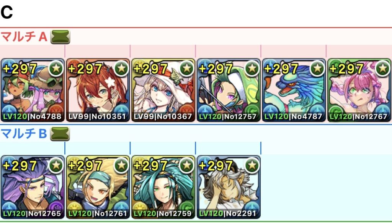Tap the star badge on No10367 card
This screenshot has width=392, height=223.
click(x=187, y=68)
